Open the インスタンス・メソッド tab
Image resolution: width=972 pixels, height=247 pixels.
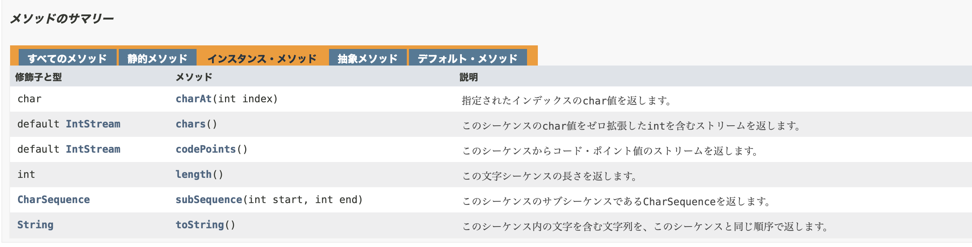pyautogui.click(x=262, y=58)
